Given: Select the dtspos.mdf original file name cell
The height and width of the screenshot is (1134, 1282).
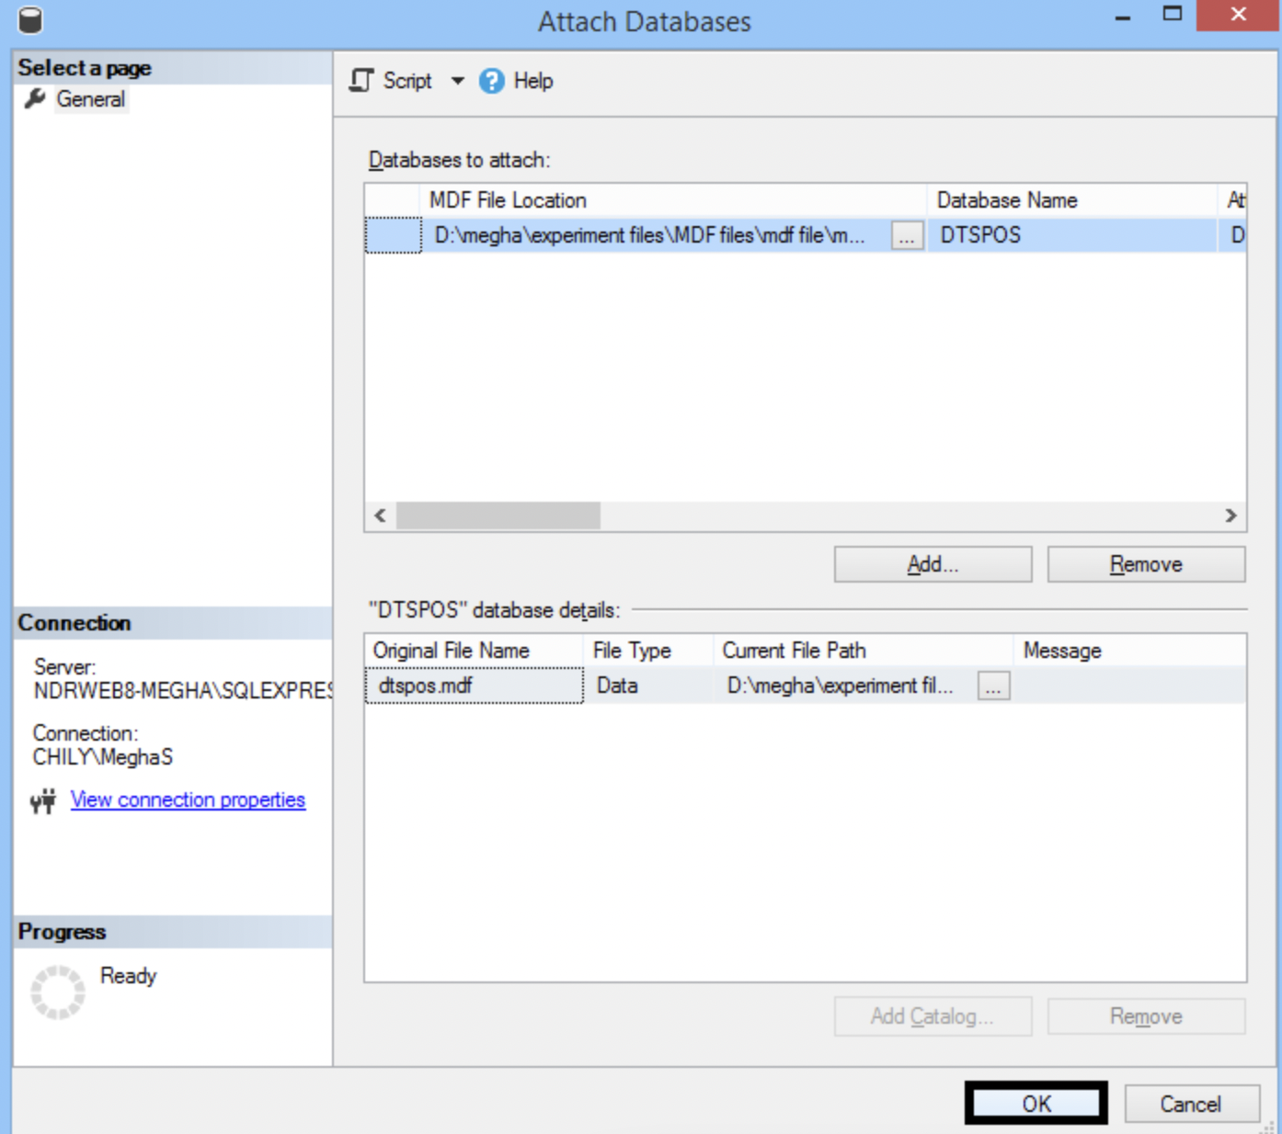Looking at the screenshot, I should click(474, 686).
